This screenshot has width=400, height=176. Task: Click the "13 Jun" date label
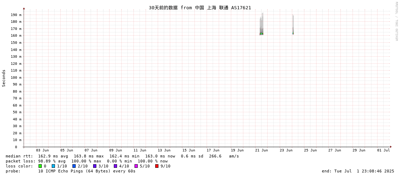(164, 150)
